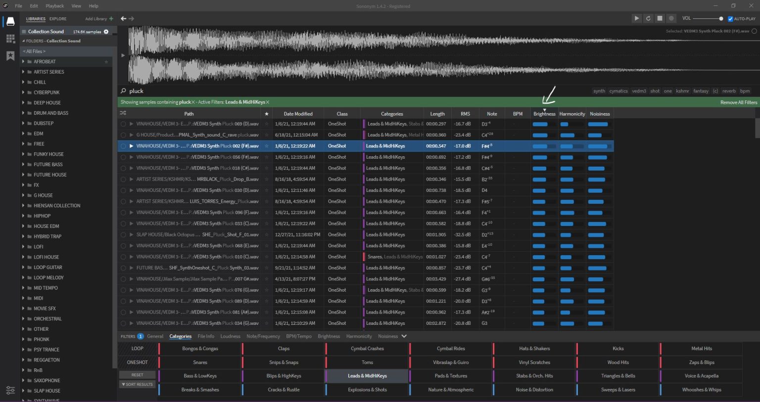Stop playback with the Stop button
This screenshot has width=760, height=402.
pos(660,18)
